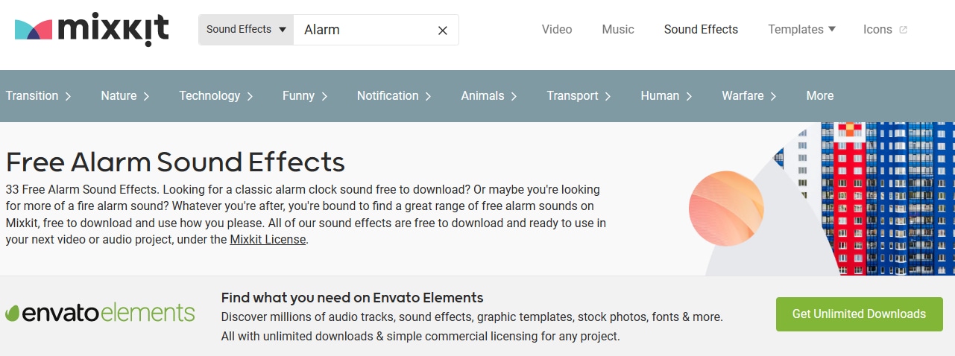Open the Sound Effects search category dropdown
This screenshot has height=356, width=955.
[246, 30]
